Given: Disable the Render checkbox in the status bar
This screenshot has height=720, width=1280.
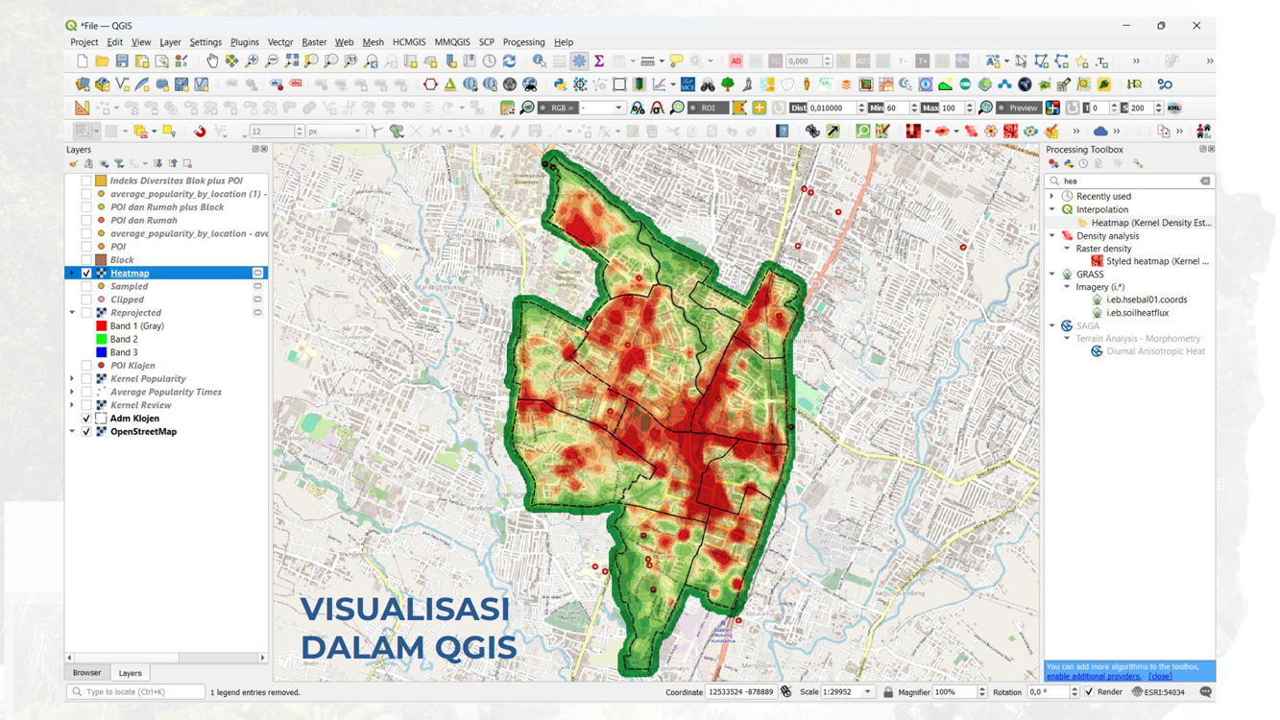Looking at the screenshot, I should pyautogui.click(x=1088, y=691).
